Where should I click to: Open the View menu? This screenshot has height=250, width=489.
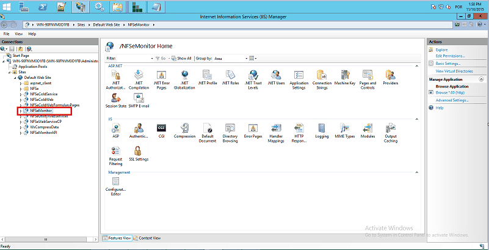[18, 34]
